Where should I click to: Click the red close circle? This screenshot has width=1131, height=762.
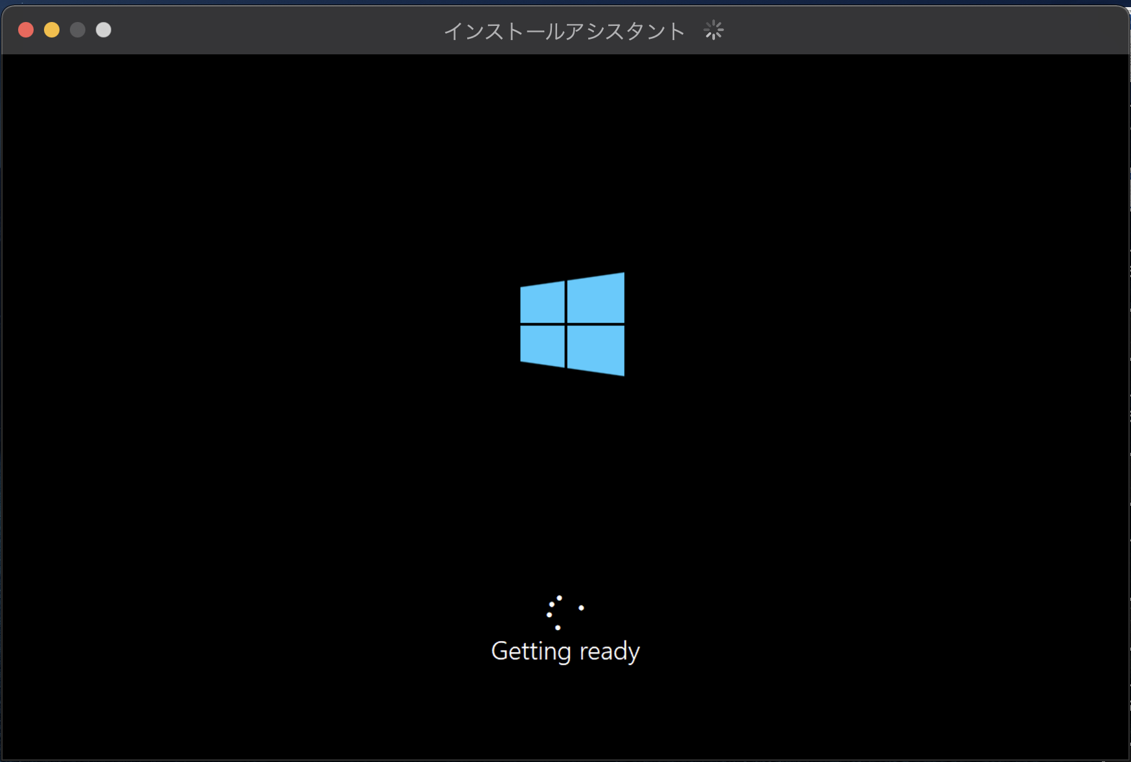pyautogui.click(x=26, y=30)
